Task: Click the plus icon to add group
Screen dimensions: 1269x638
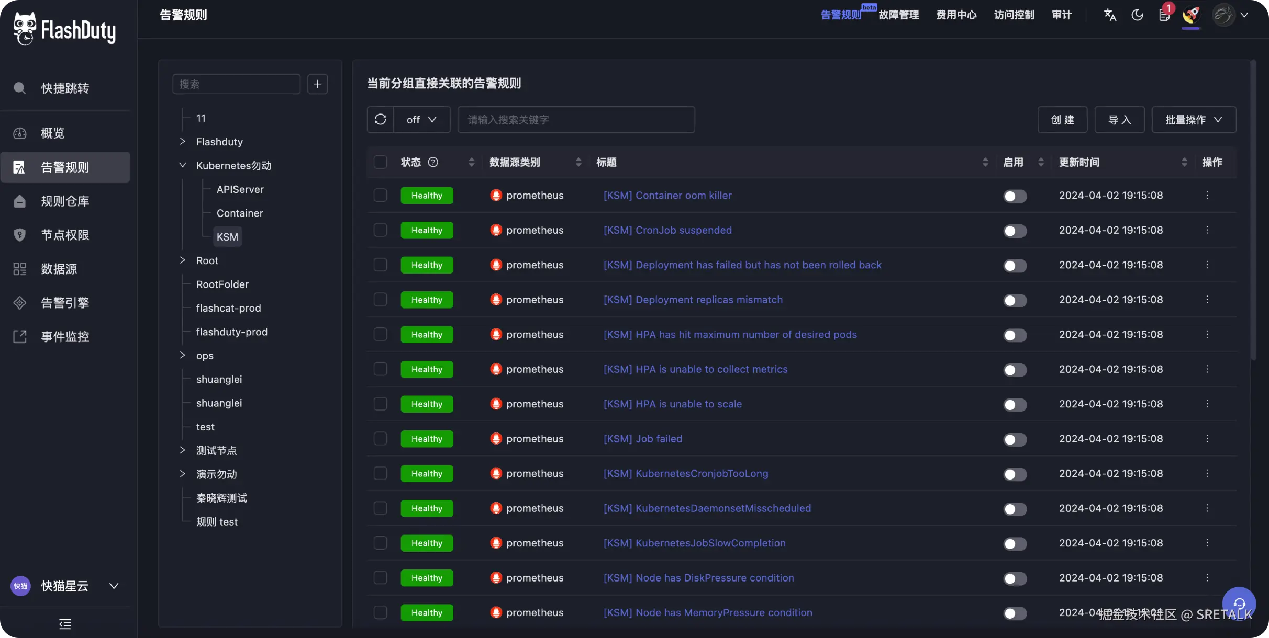Action: (x=317, y=84)
